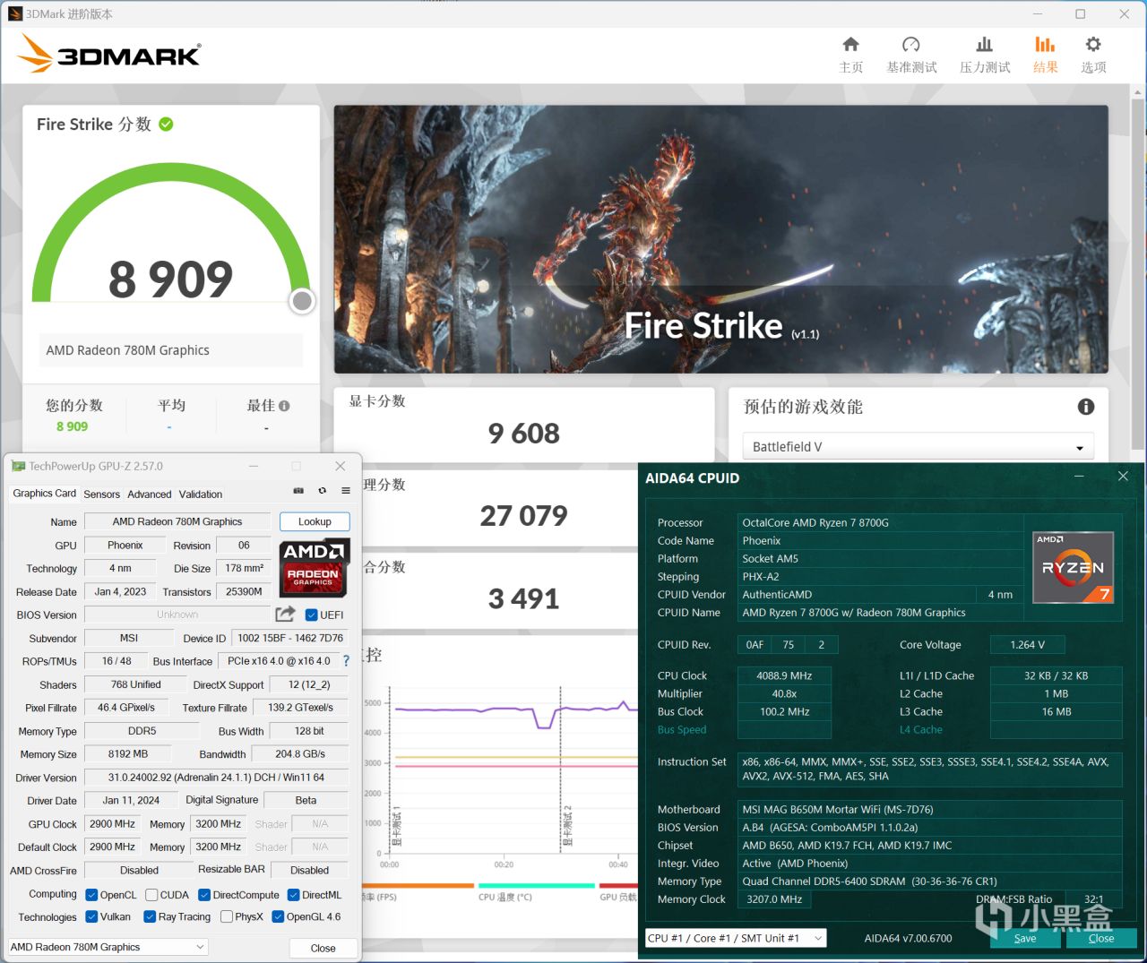
Task: Click Fire Strike banner thumbnail image
Action: click(x=720, y=239)
